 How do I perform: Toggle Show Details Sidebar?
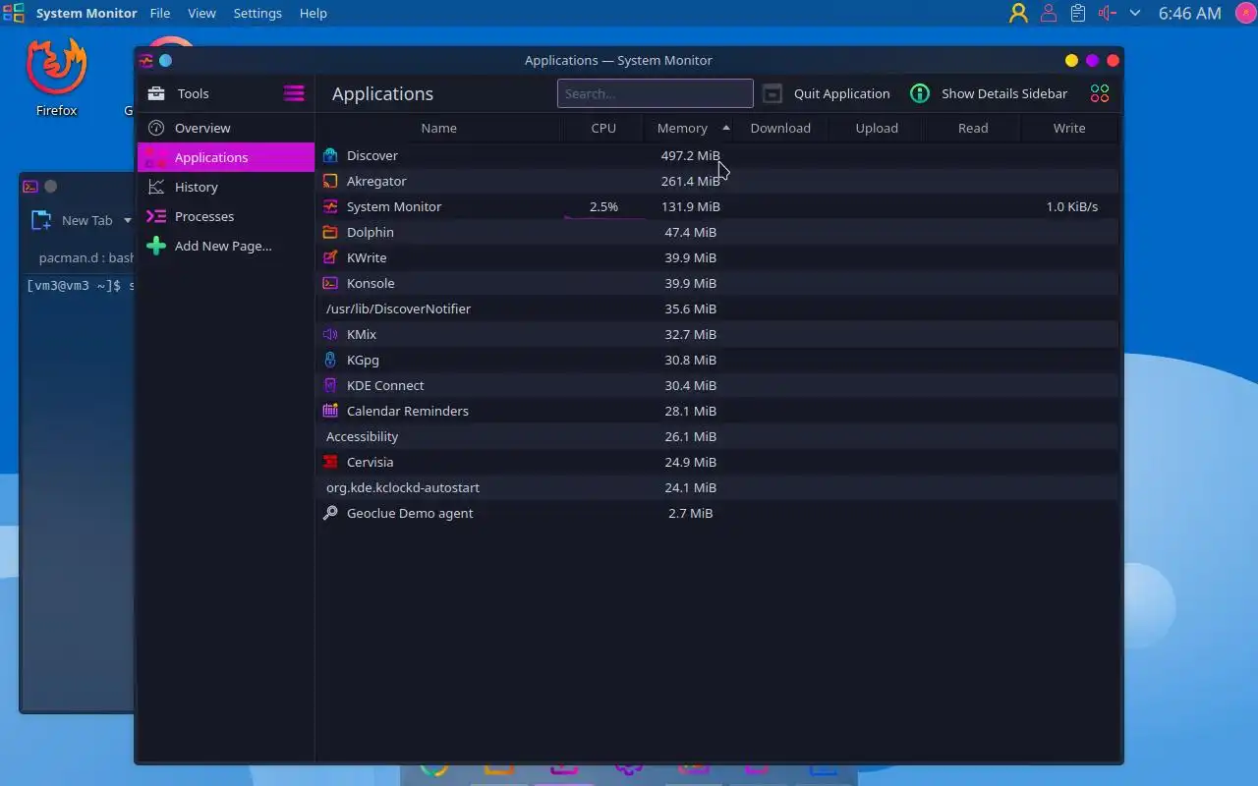[x=988, y=93]
